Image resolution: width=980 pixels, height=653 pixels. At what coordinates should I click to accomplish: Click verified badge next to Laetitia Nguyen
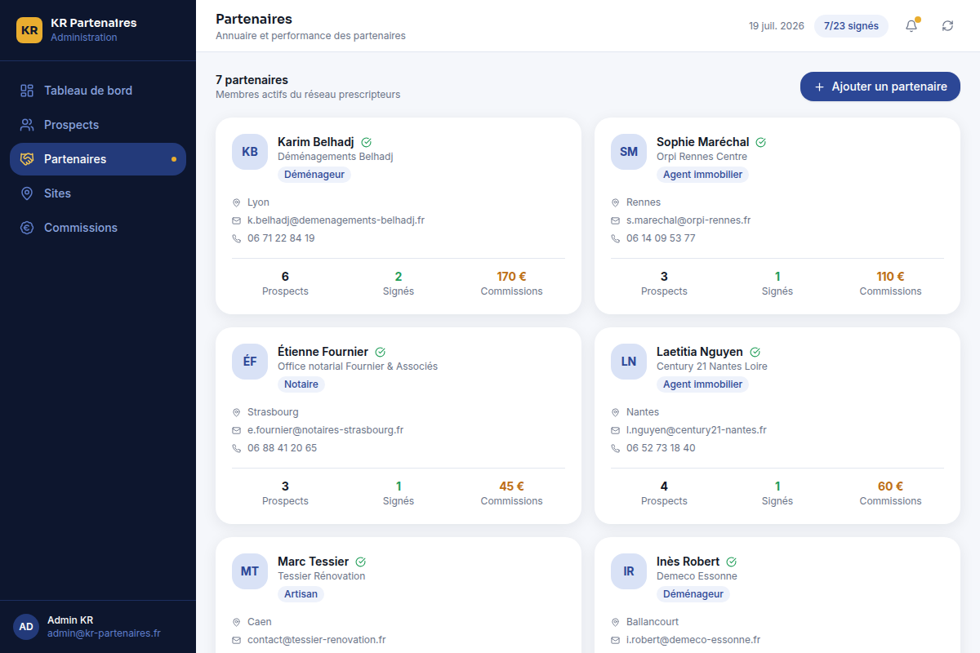coord(755,352)
